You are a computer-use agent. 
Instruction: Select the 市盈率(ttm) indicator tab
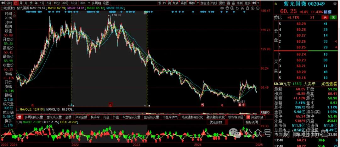(170, 117)
